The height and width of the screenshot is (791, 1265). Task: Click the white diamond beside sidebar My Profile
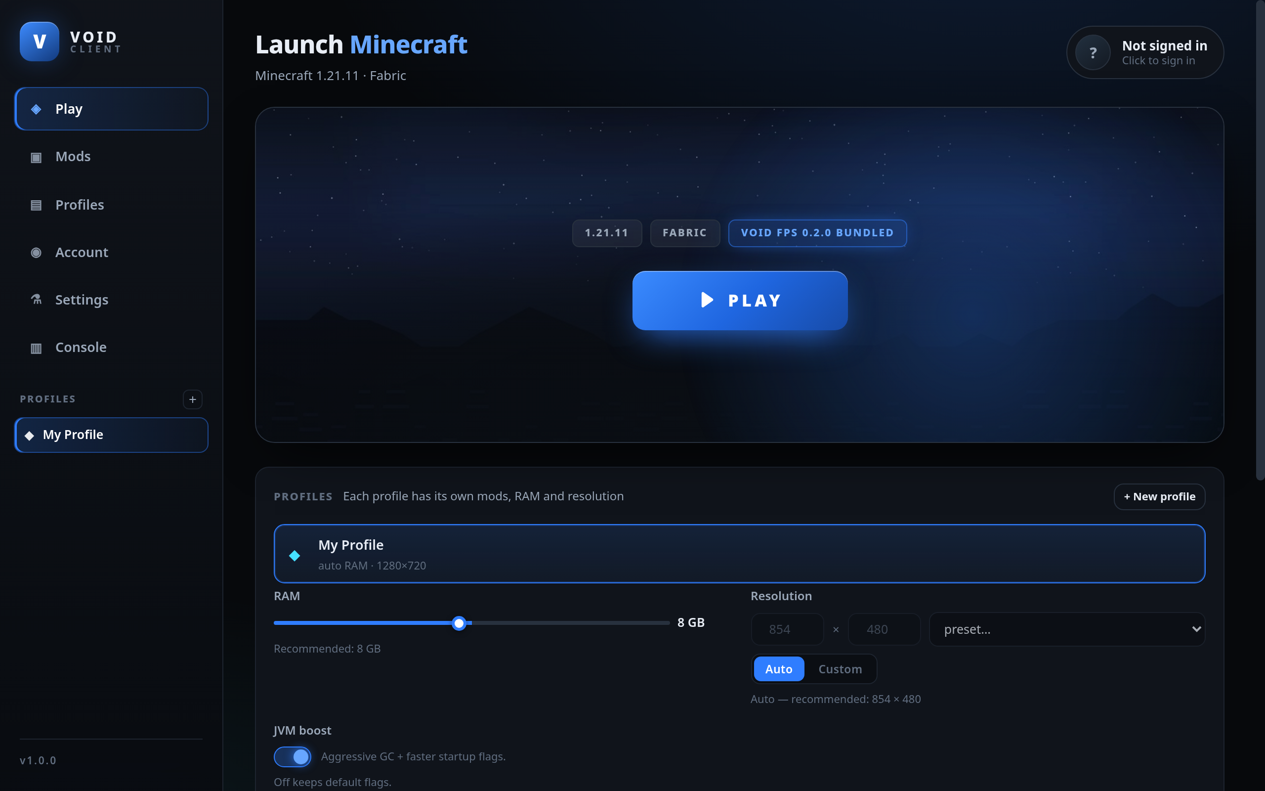(29, 435)
